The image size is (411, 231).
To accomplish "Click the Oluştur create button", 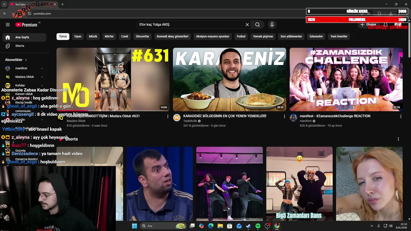I will click(368, 25).
